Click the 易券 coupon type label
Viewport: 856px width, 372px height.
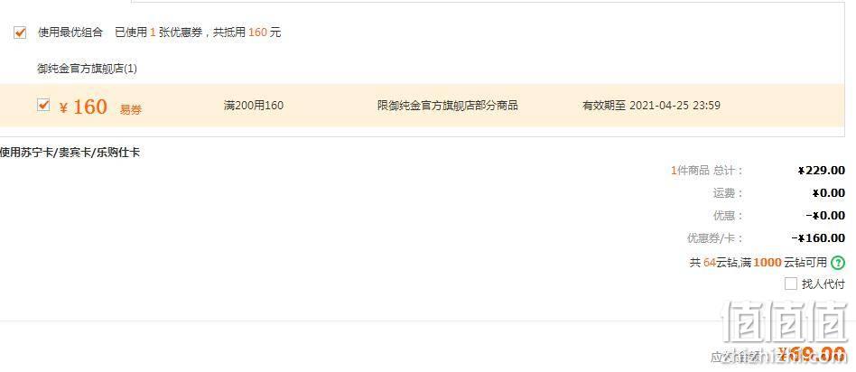[x=130, y=110]
